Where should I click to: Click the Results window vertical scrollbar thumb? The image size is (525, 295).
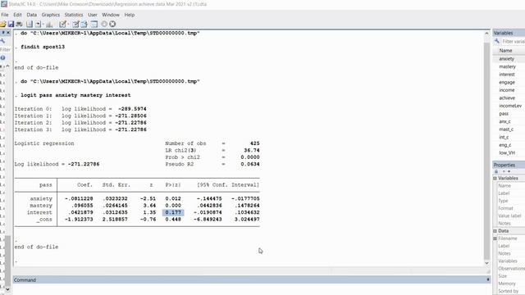(486, 151)
